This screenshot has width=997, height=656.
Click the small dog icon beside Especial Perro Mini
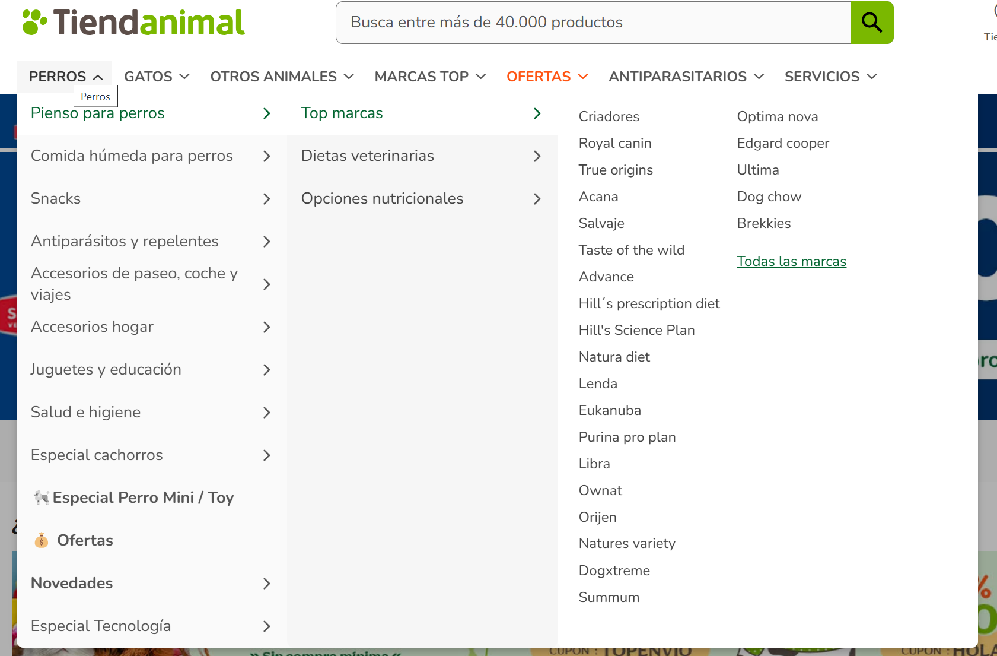click(x=41, y=497)
